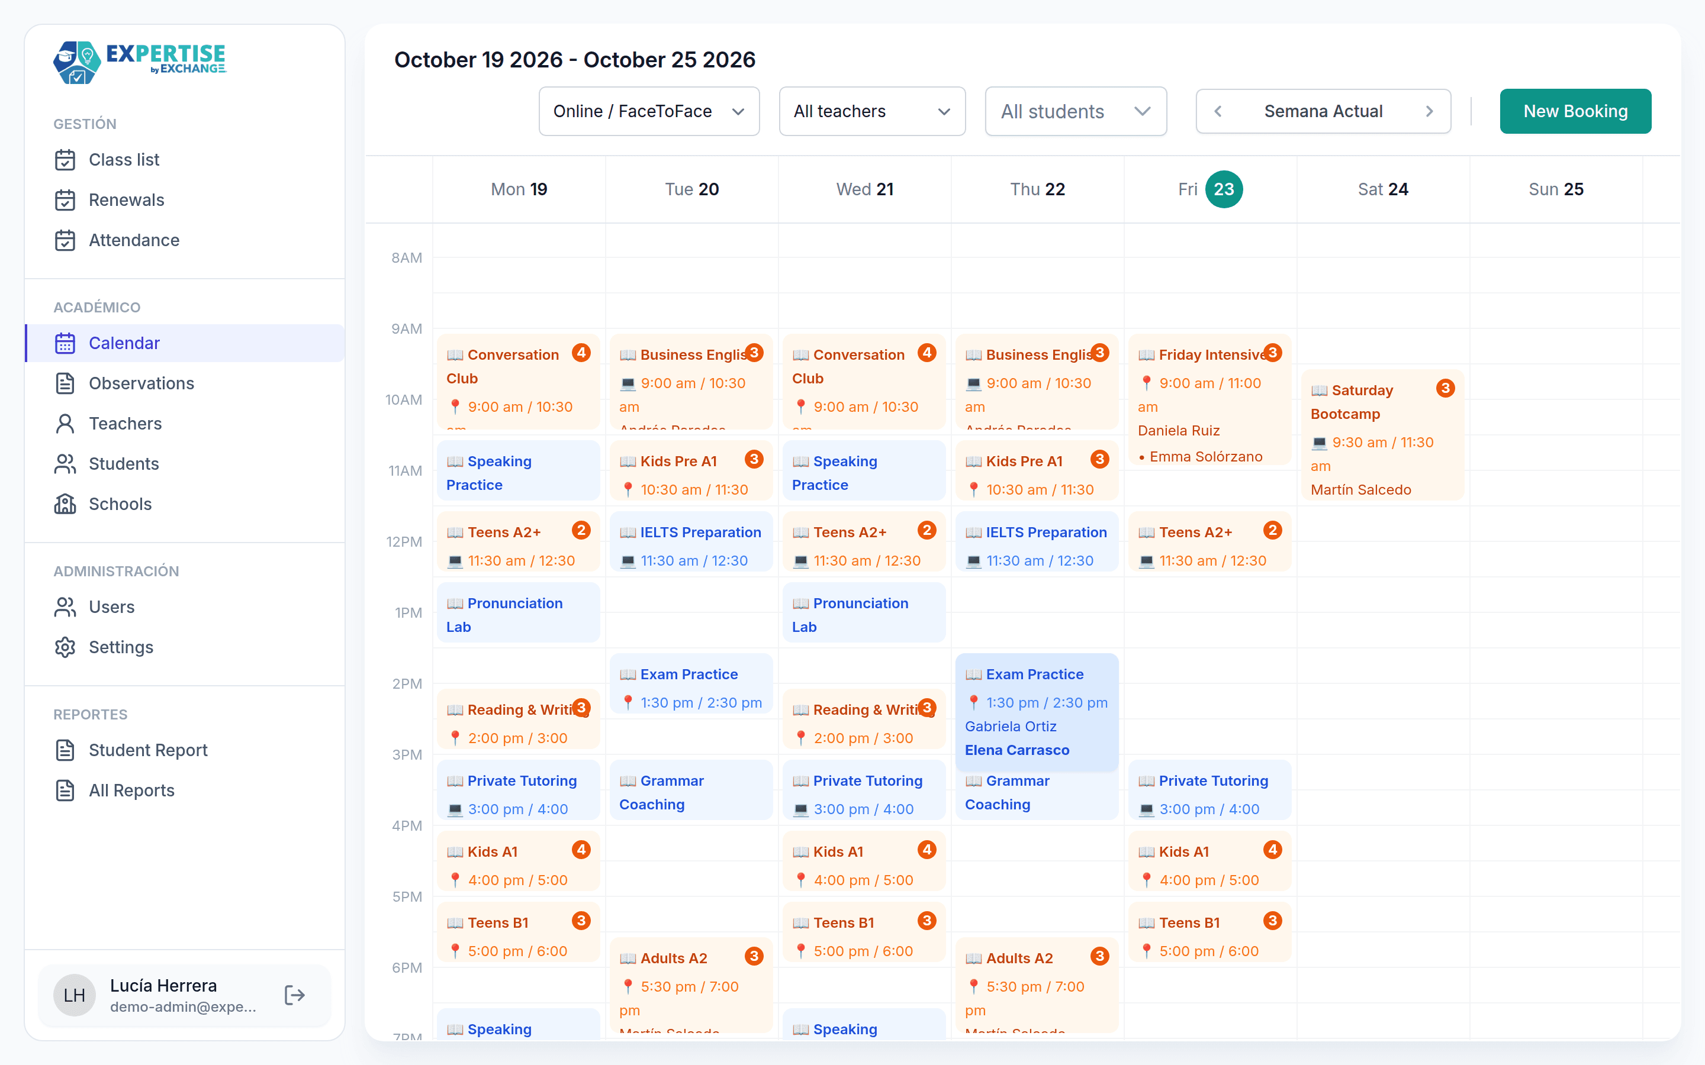Viewport: 1705px width, 1065px height.
Task: Advance to next week with right chevron
Action: [1430, 111]
